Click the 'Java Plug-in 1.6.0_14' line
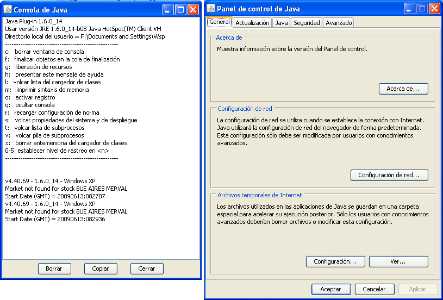Viewport: 443px width, 300px height. click(x=34, y=21)
